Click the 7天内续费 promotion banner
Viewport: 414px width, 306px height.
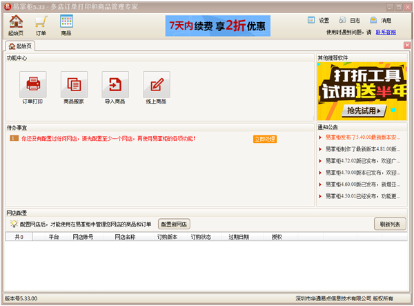click(218, 26)
